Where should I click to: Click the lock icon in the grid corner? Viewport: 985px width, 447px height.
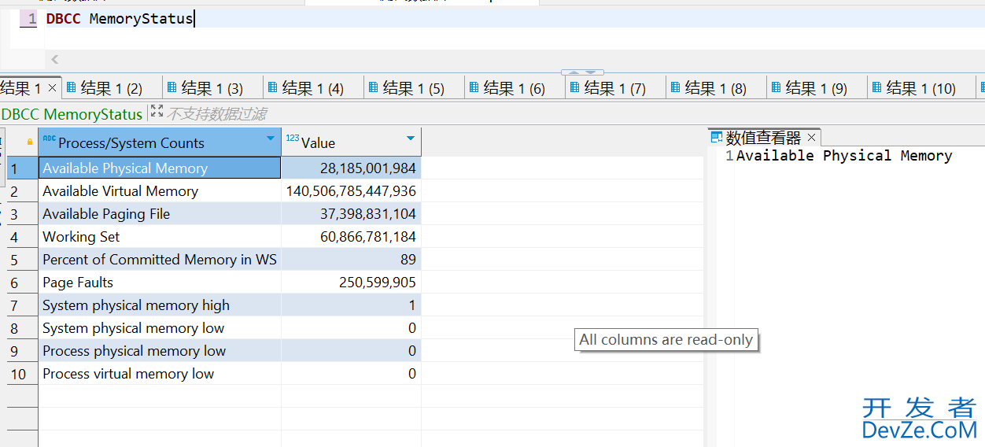click(x=30, y=142)
